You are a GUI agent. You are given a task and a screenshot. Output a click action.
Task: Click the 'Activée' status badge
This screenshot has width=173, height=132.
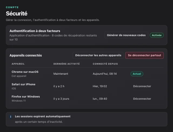click(157, 35)
